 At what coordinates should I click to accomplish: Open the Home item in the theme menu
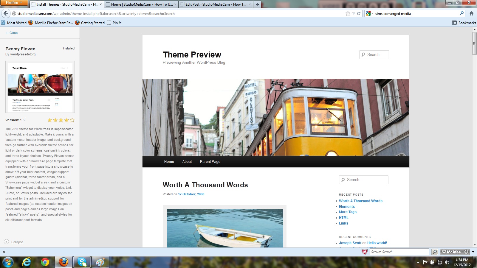[x=169, y=162]
